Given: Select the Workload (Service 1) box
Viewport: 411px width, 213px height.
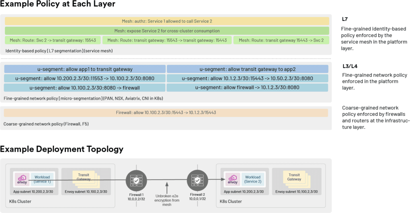Looking at the screenshot, I should click(x=42, y=179).
